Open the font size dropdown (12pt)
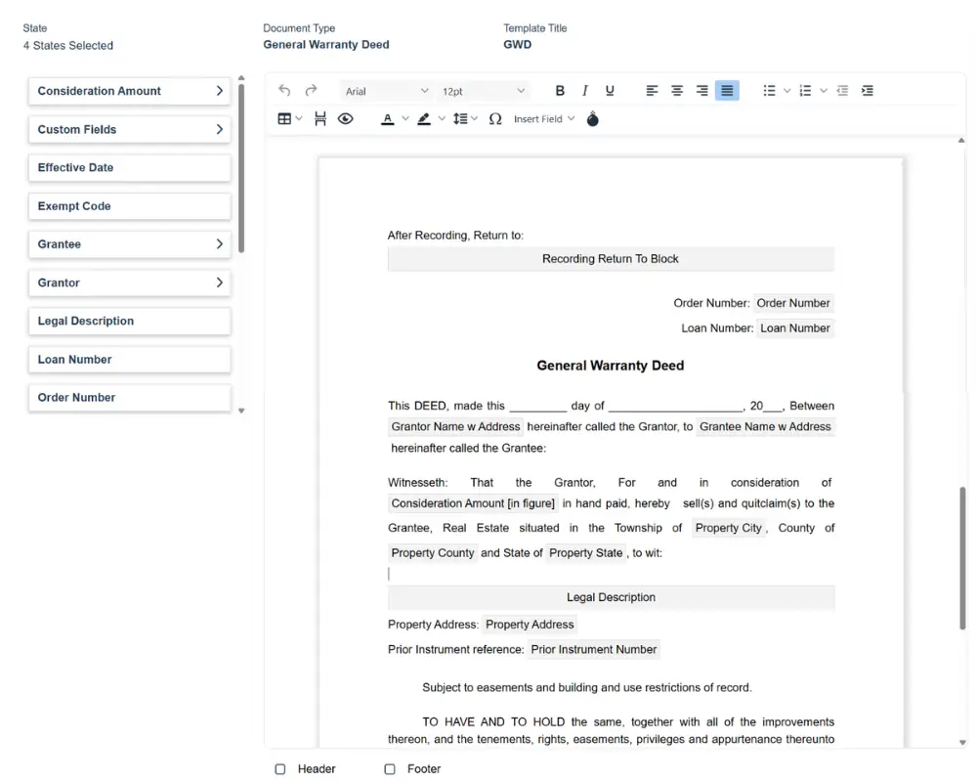Image resolution: width=977 pixels, height=782 pixels. (483, 91)
